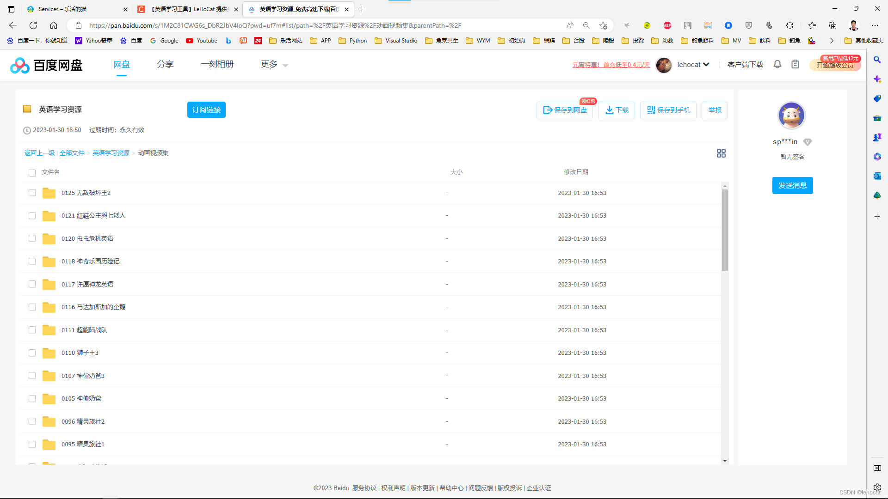This screenshot has width=888, height=499.
Task: Switch to grid view layout icon
Action: click(721, 153)
